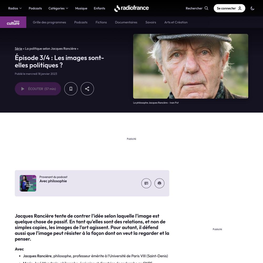Image resolution: width=263 pixels, height=263 pixels.
Task: Open the Musique menu item
Action: [81, 8]
